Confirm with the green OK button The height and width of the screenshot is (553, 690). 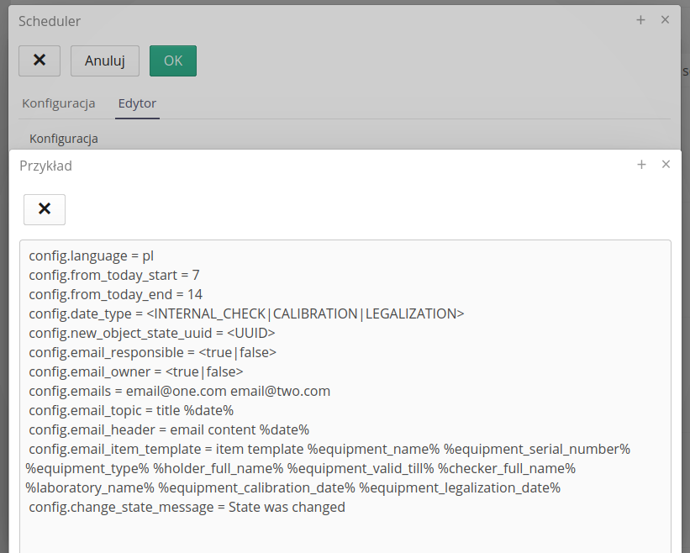click(172, 61)
